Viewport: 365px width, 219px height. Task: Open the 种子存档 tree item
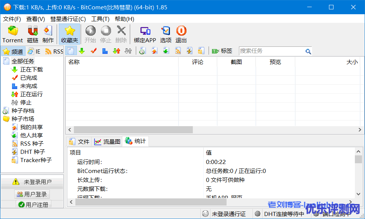tap(23, 111)
